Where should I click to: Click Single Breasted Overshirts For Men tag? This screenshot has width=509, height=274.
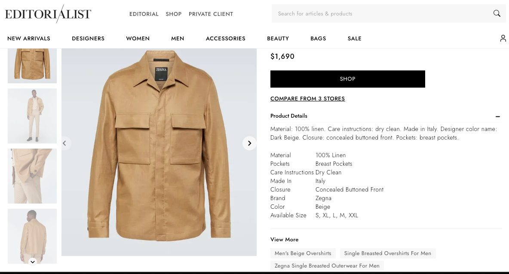pyautogui.click(x=387, y=253)
